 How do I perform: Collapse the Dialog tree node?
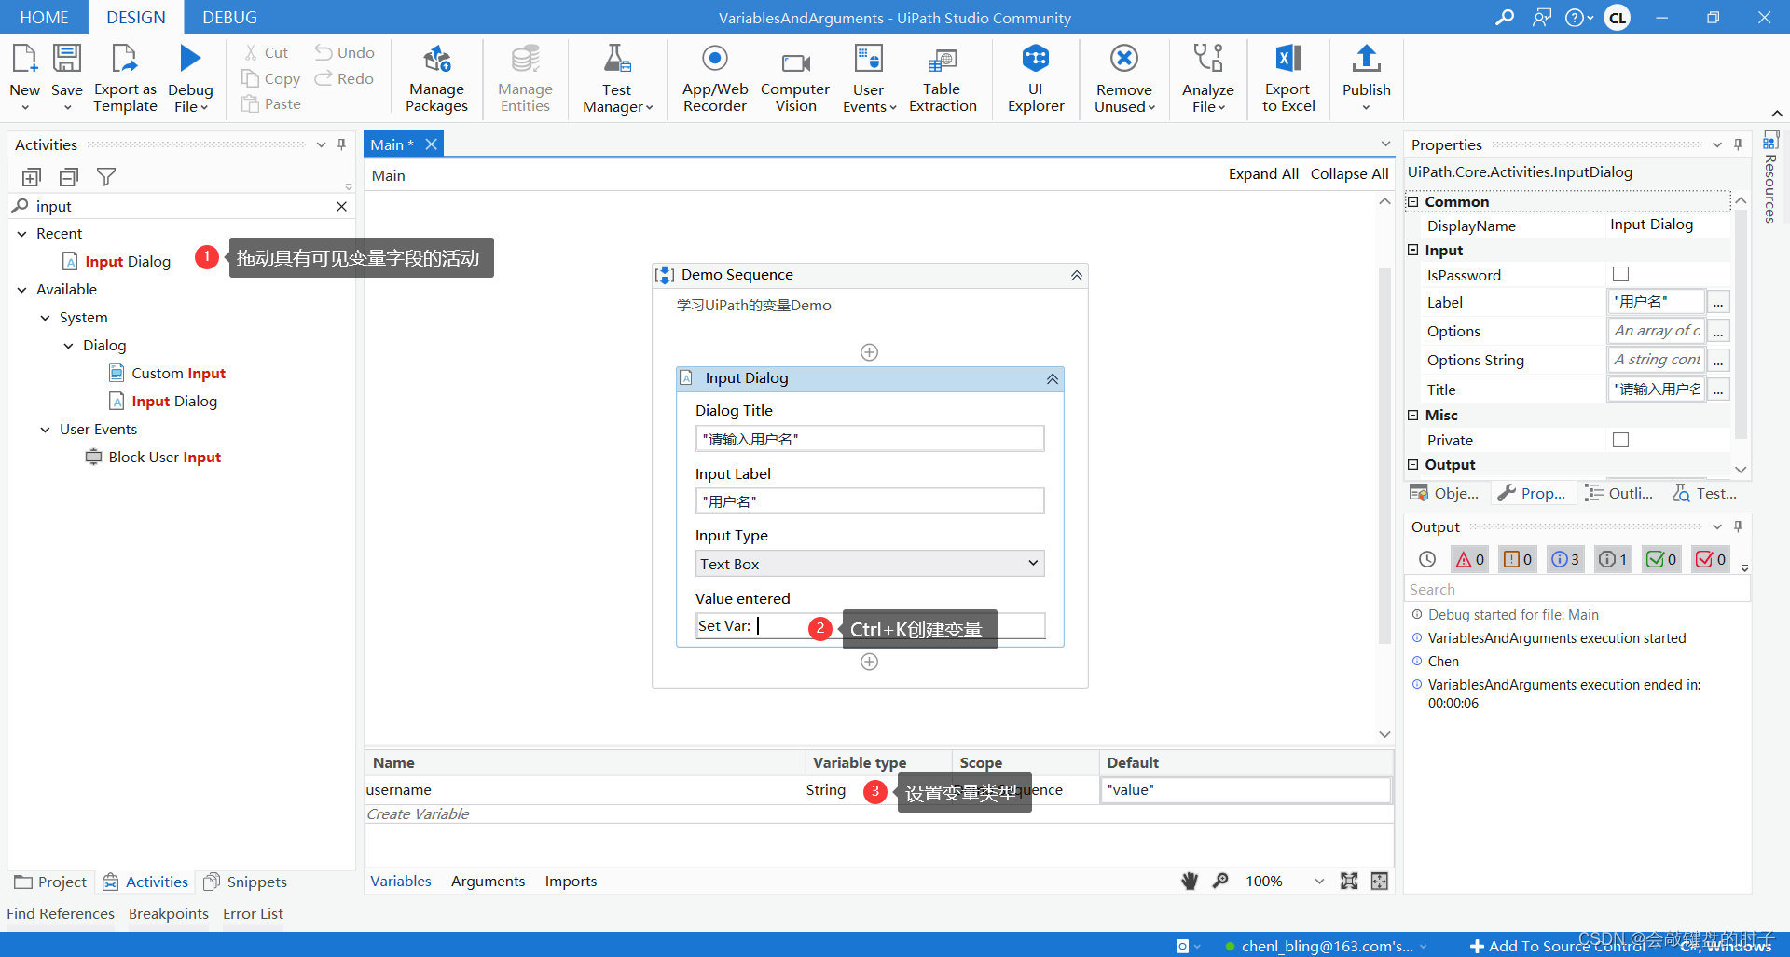(x=69, y=346)
